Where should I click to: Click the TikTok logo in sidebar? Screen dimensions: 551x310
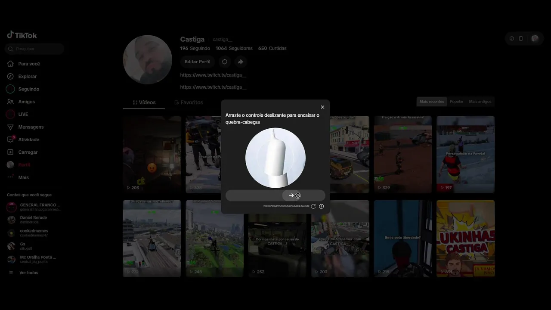click(x=22, y=35)
